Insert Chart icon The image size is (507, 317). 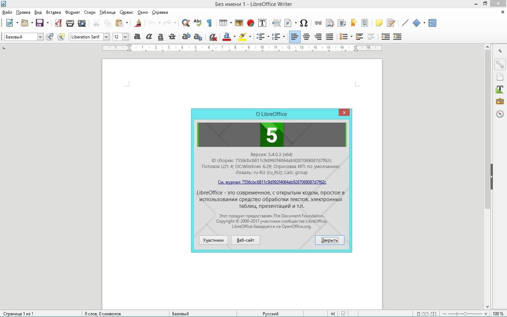tap(251, 23)
